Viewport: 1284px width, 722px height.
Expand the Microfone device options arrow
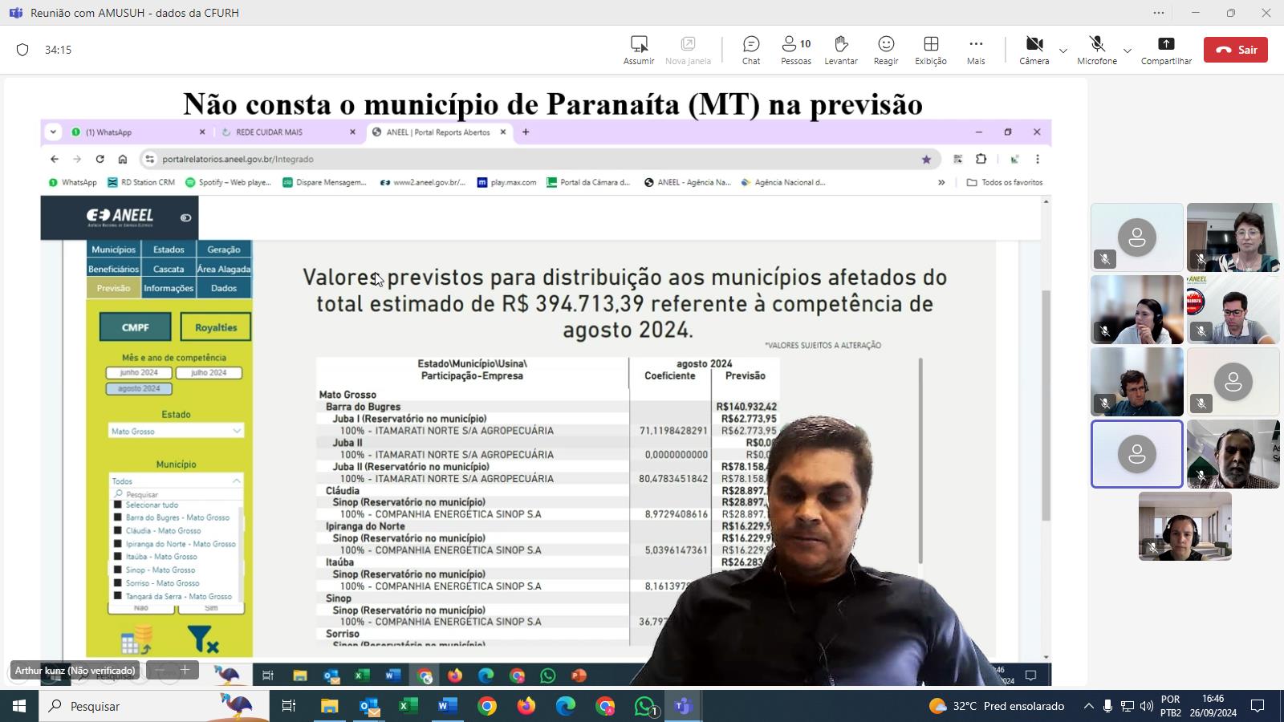coord(1127,51)
